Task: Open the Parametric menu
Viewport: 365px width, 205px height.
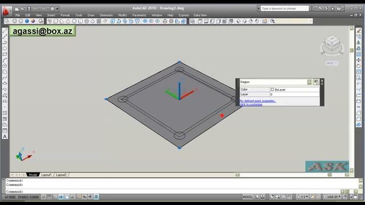Action: click(139, 15)
